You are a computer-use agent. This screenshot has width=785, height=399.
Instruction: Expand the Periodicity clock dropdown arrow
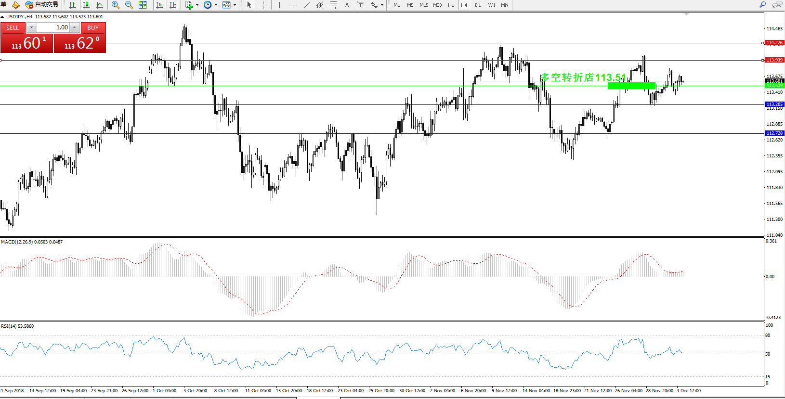(x=216, y=5)
